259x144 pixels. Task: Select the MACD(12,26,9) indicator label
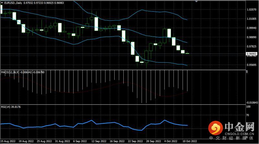(10, 72)
